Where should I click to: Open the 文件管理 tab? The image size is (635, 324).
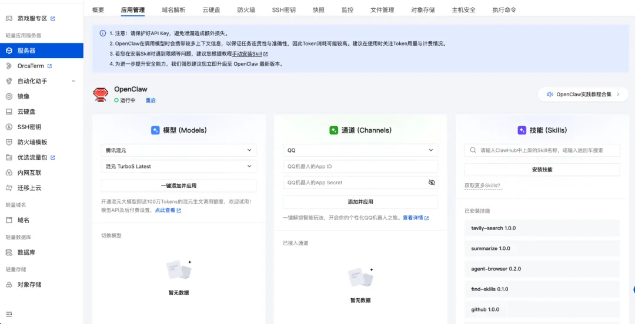point(382,10)
